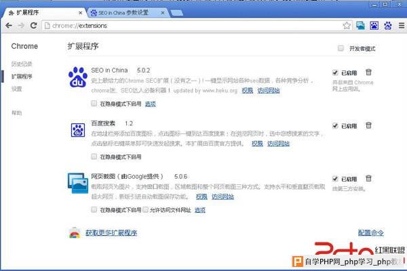
Task: View 权限 for 百度搜索
Action: tap(257, 144)
